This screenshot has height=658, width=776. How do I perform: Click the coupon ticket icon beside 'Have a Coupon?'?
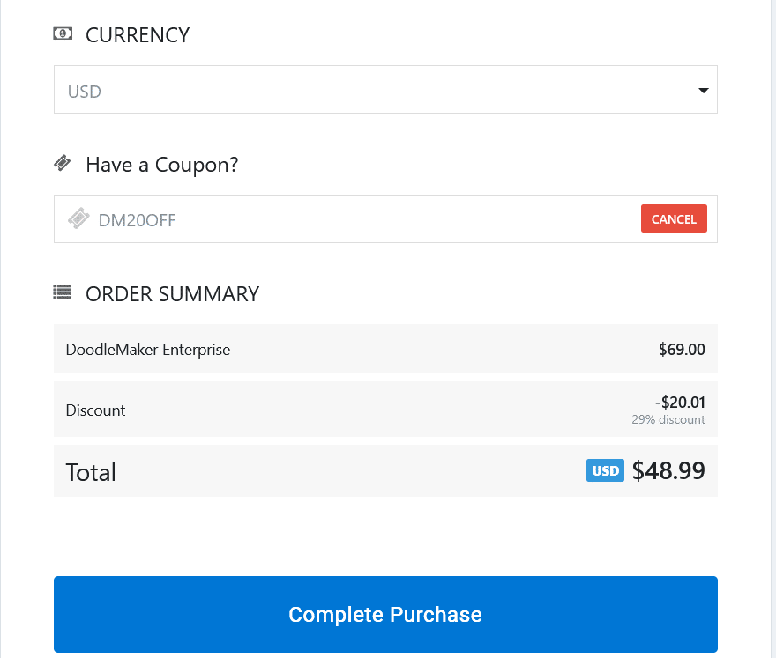coord(62,162)
